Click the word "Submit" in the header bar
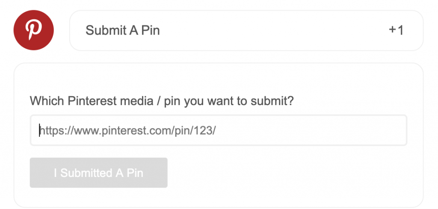 coord(103,30)
